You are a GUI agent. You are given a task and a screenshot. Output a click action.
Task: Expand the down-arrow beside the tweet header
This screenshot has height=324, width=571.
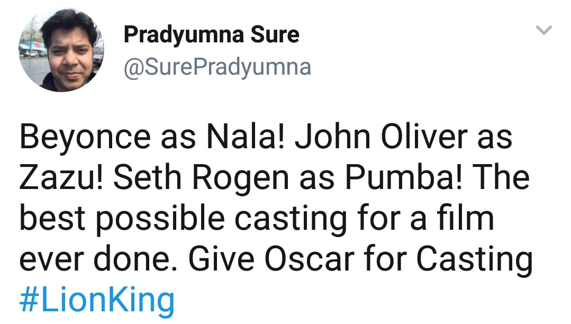coord(543,30)
